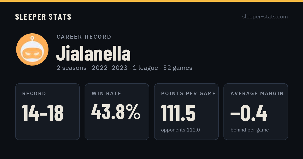Click the −0.4 margin value

[249, 113]
